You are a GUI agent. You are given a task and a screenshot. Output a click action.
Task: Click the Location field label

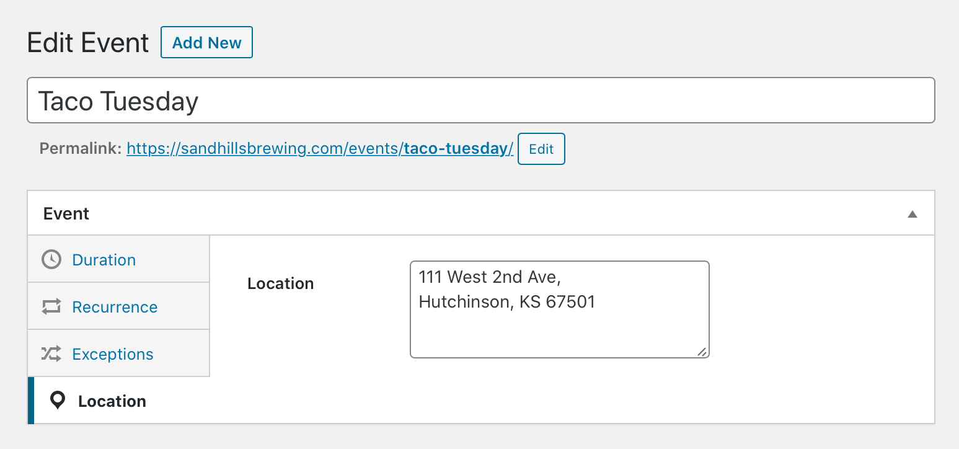click(280, 283)
